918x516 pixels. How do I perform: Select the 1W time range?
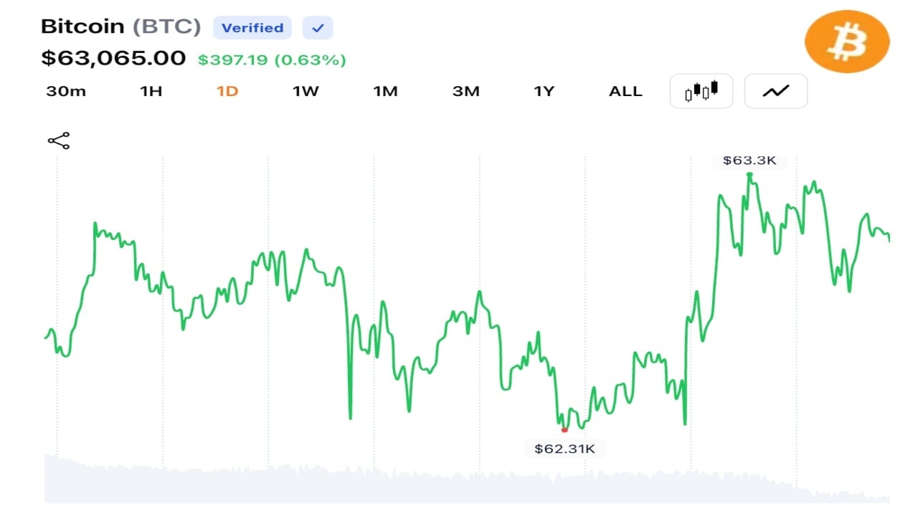pos(306,91)
